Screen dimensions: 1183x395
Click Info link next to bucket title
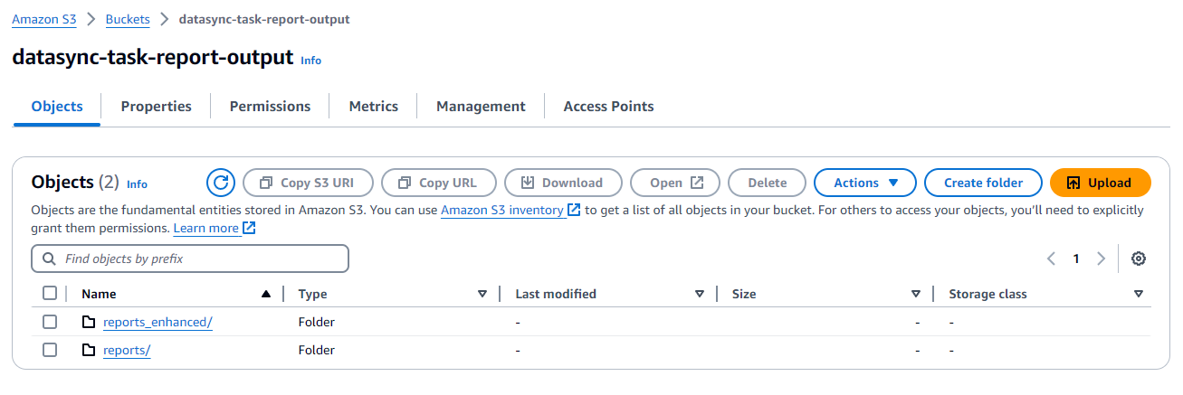310,61
